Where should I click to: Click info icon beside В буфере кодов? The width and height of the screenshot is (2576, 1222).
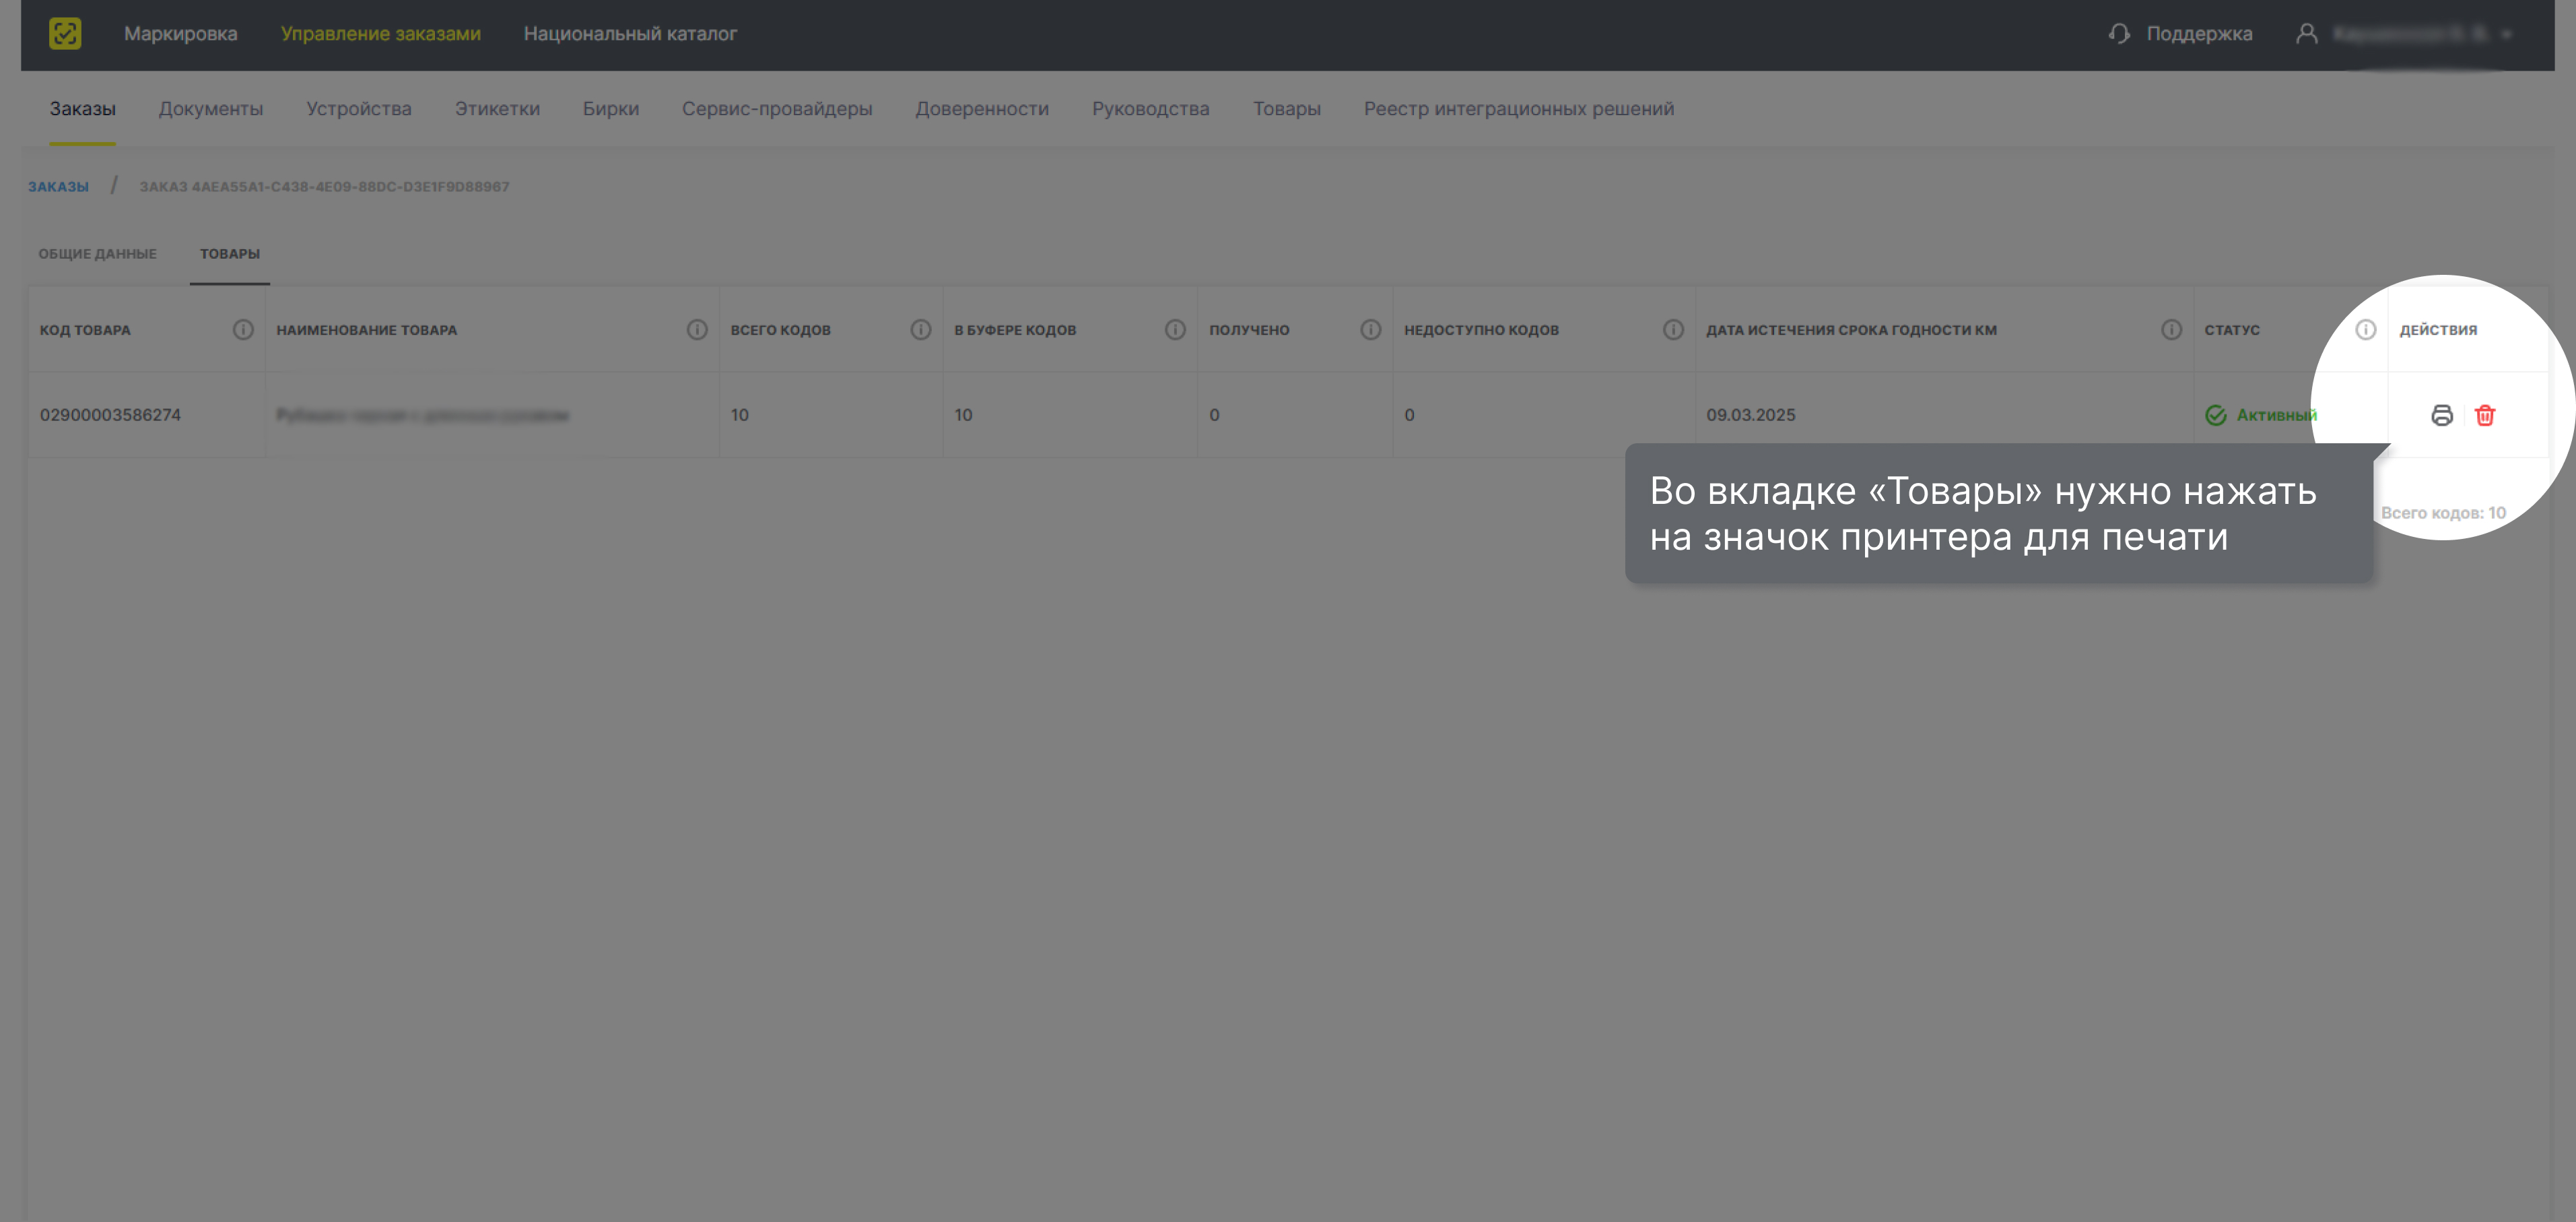tap(1175, 329)
